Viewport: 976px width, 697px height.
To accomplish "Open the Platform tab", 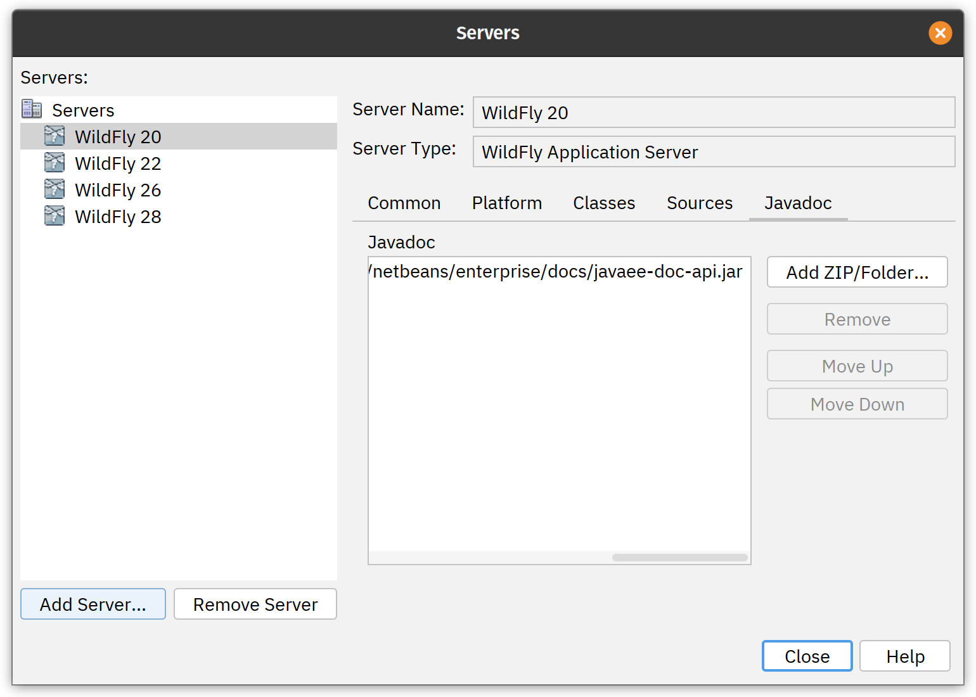I will click(x=507, y=203).
